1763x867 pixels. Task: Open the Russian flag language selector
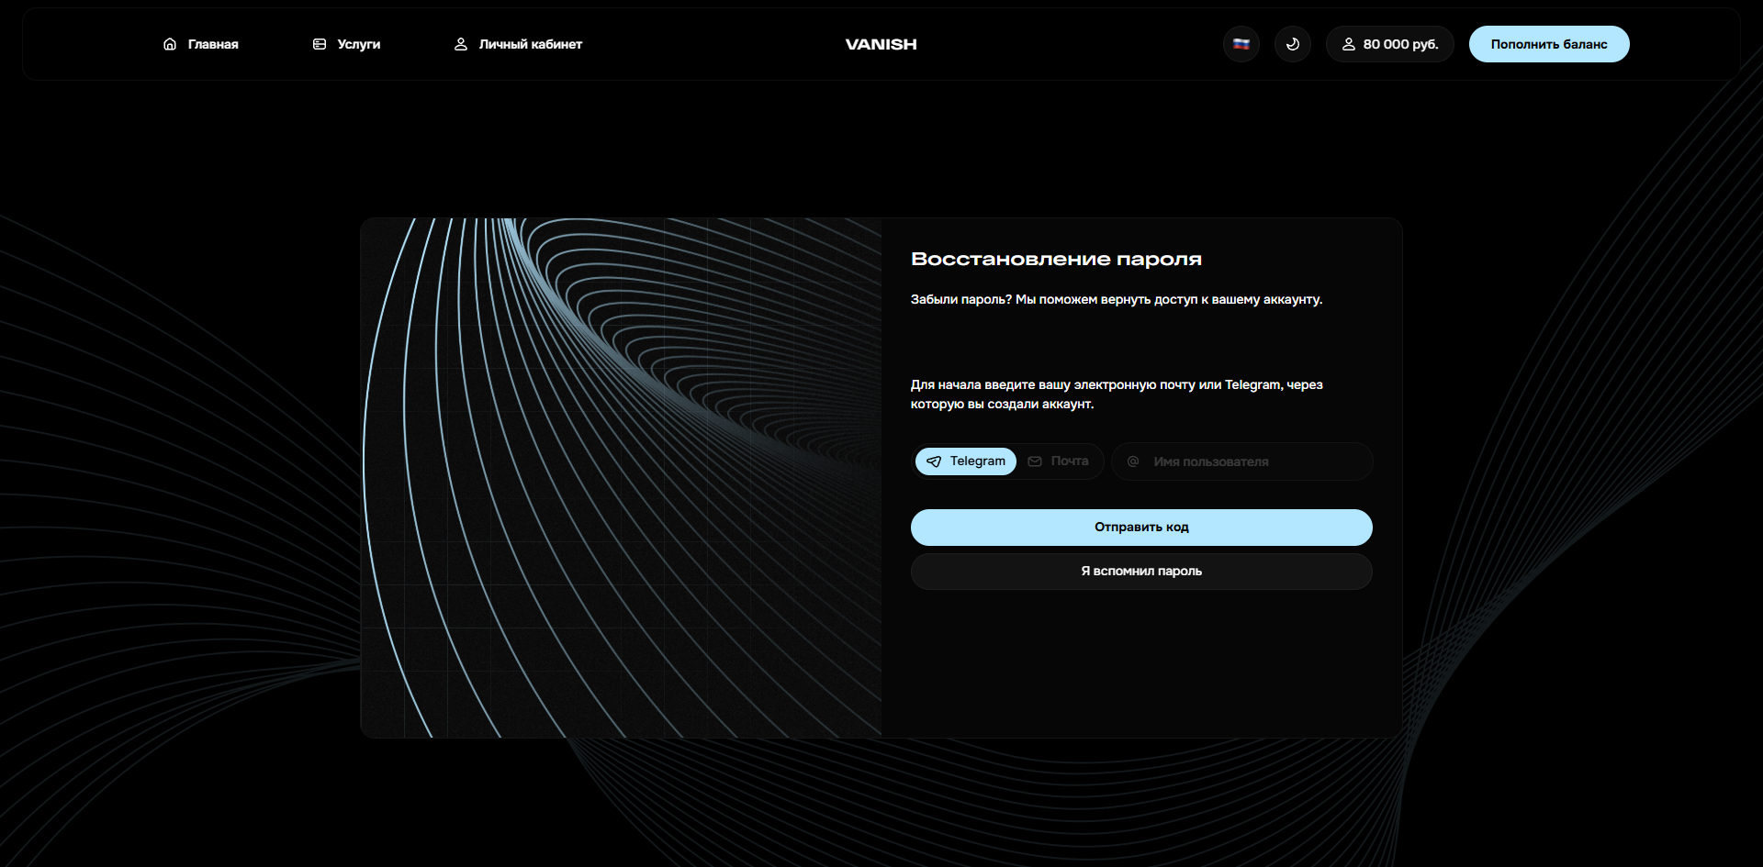point(1241,44)
